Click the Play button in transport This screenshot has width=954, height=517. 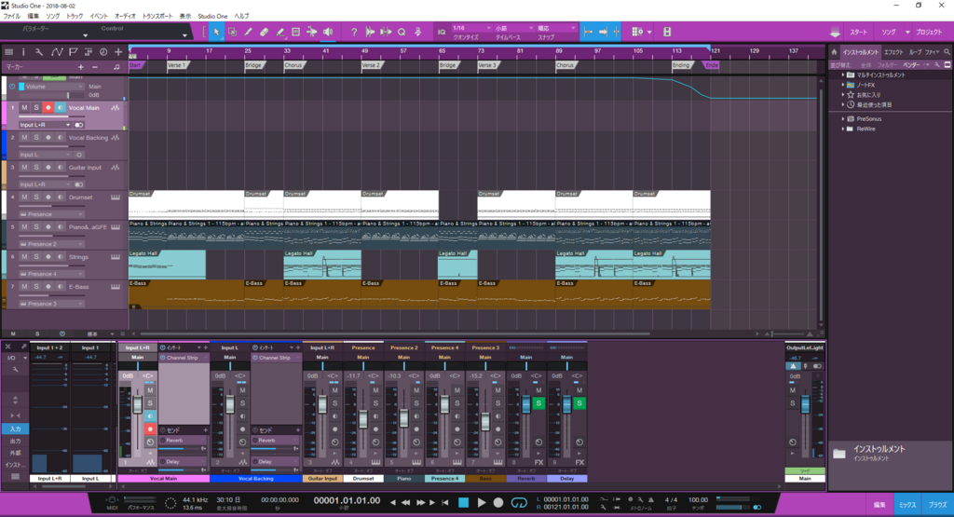coord(482,503)
